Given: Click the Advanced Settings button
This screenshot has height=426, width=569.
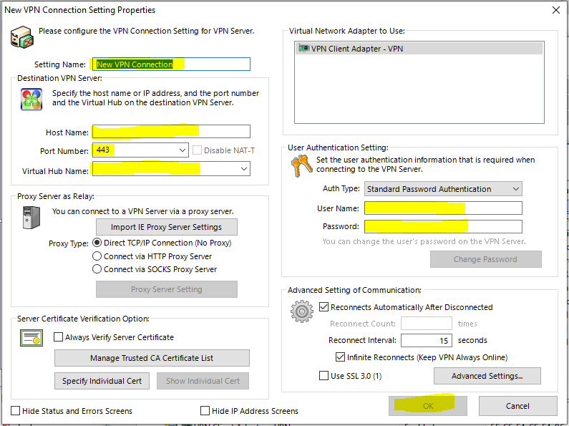Looking at the screenshot, I should click(487, 376).
